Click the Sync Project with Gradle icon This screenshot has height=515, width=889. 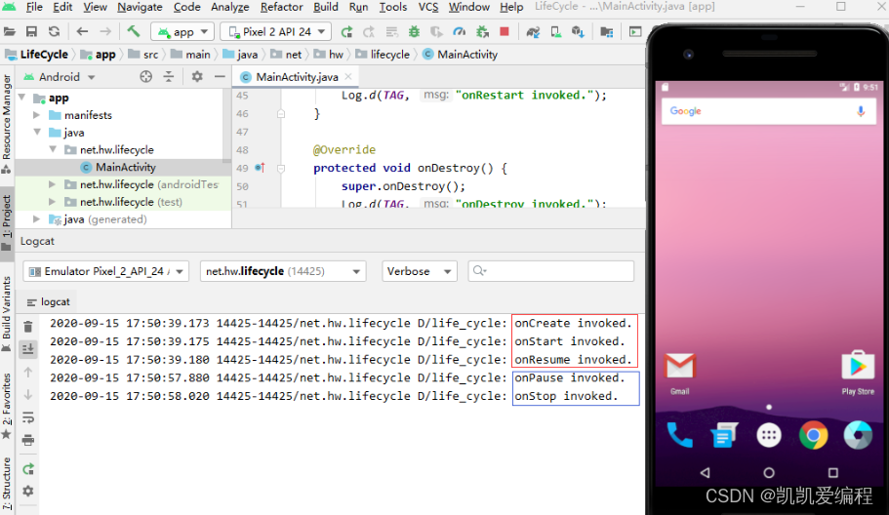(533, 32)
